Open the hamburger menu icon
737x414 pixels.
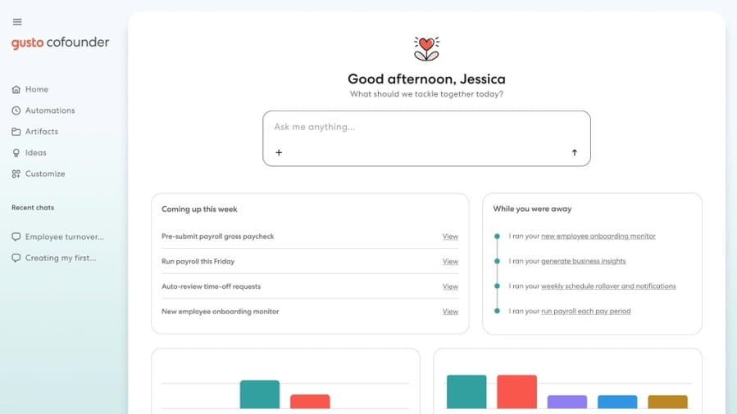click(17, 22)
